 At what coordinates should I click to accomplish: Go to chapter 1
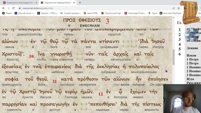coord(180,30)
